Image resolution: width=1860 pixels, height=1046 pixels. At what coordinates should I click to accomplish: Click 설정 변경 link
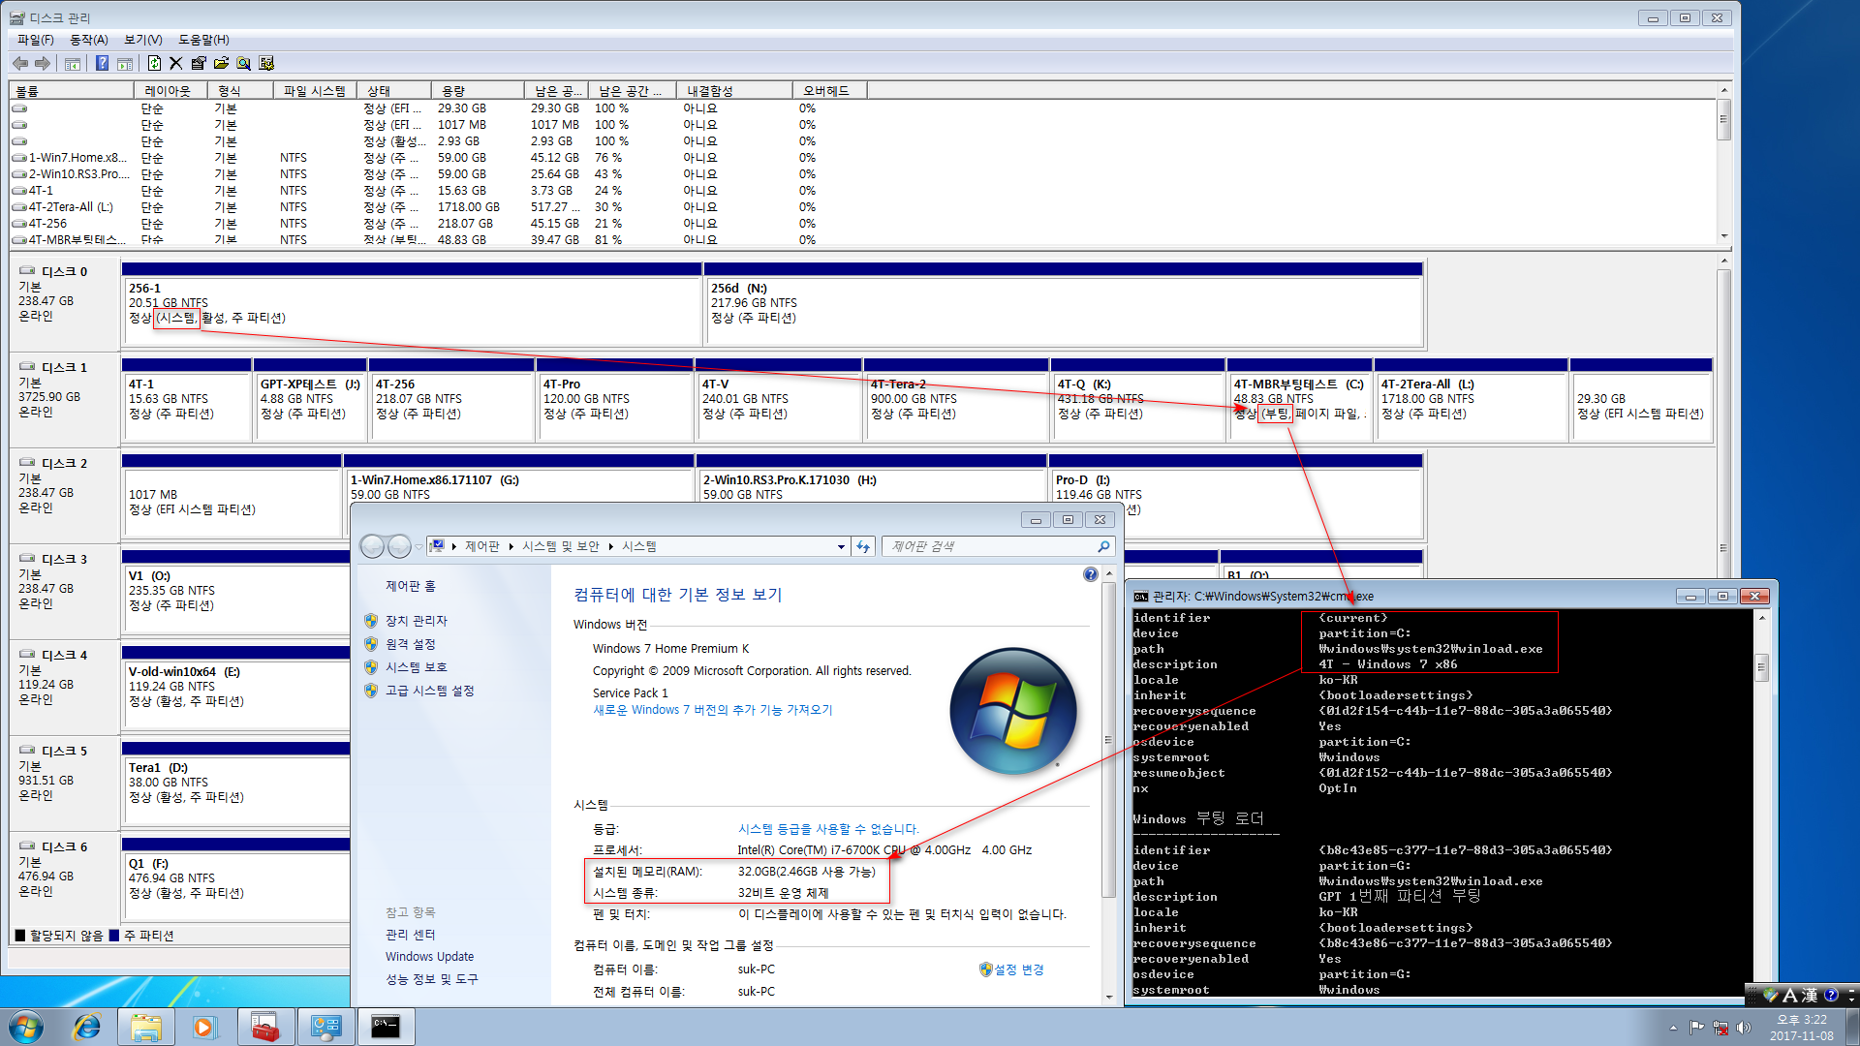(x=1018, y=969)
